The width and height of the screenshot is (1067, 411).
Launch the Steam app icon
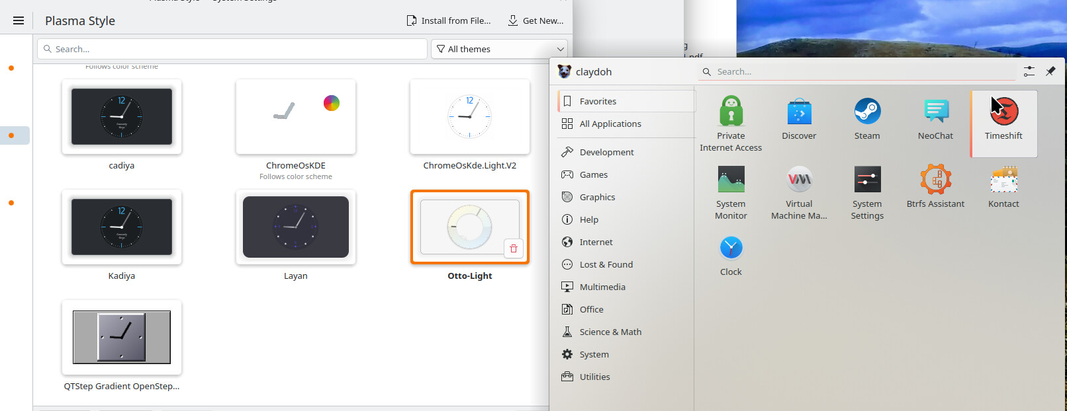(866, 112)
